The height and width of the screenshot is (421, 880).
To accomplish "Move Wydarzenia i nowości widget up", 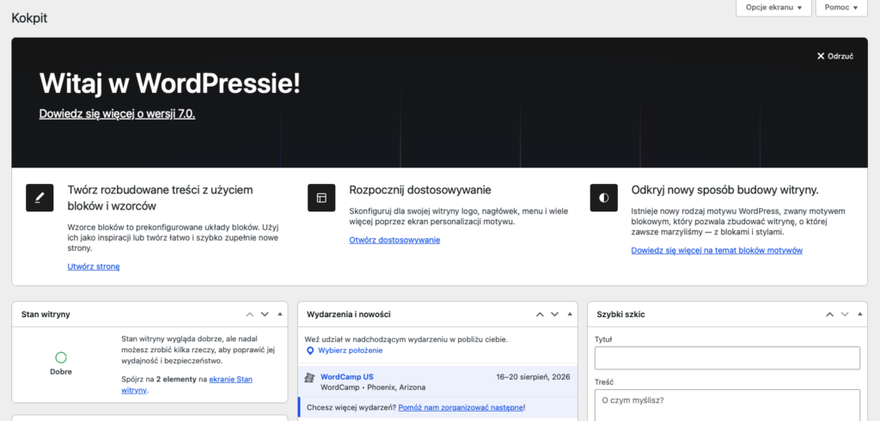I will [540, 314].
